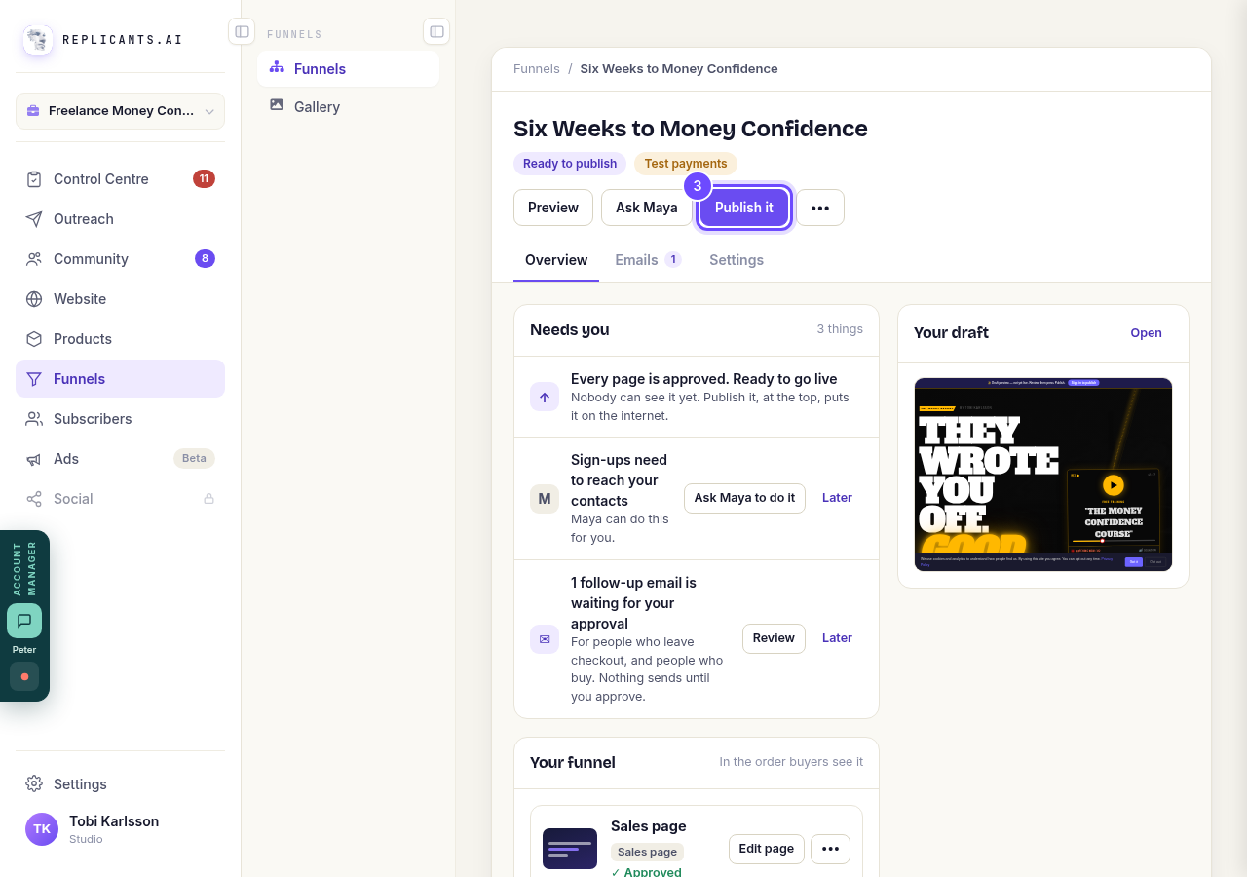
Task: Switch to the funnel Settings tab
Action: point(737,261)
